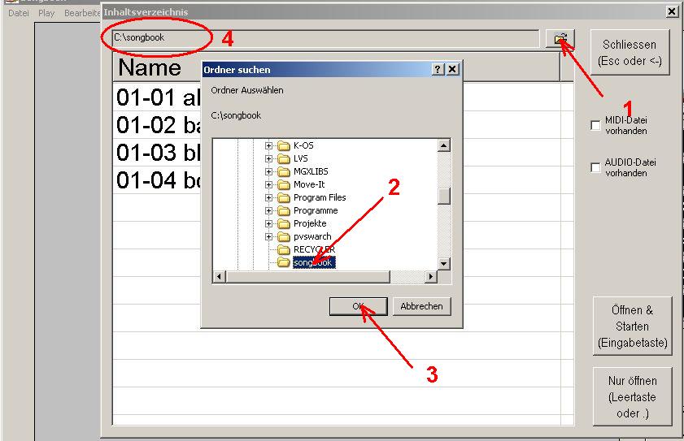Image resolution: width=684 pixels, height=441 pixels.
Task: Click the pvswarch folder icon
Action: tap(284, 237)
